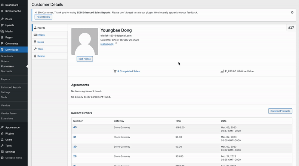Image resolution: width=299 pixels, height=166 pixels.
Task: Click the Number column header
Action: coord(78,121)
